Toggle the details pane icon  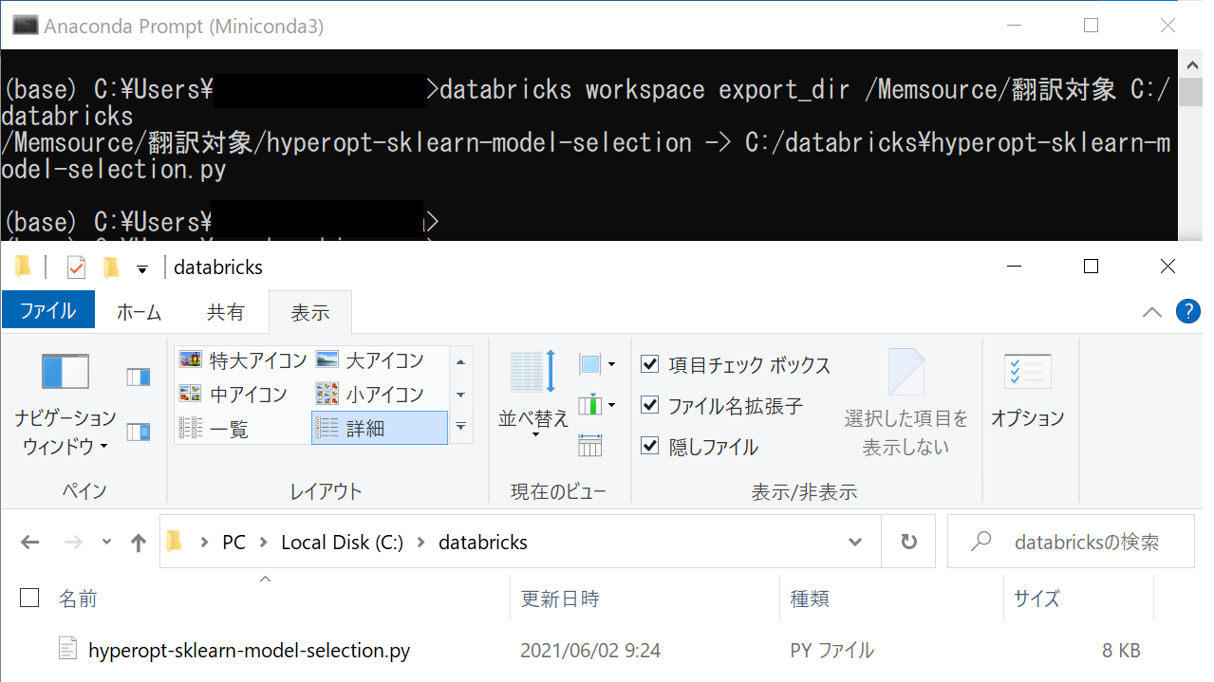point(139,433)
